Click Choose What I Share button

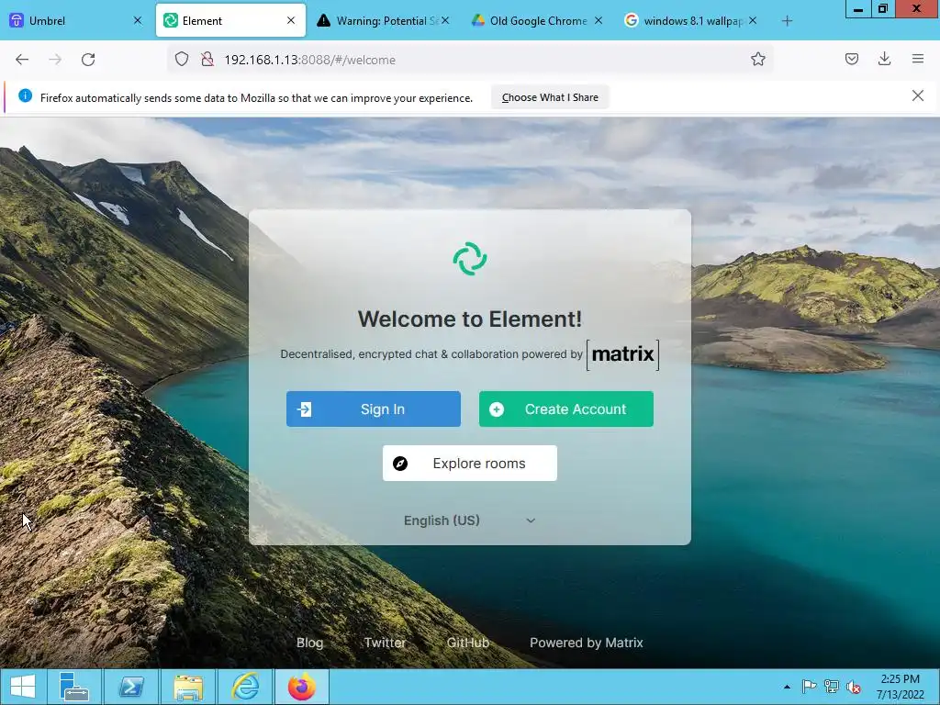click(550, 97)
